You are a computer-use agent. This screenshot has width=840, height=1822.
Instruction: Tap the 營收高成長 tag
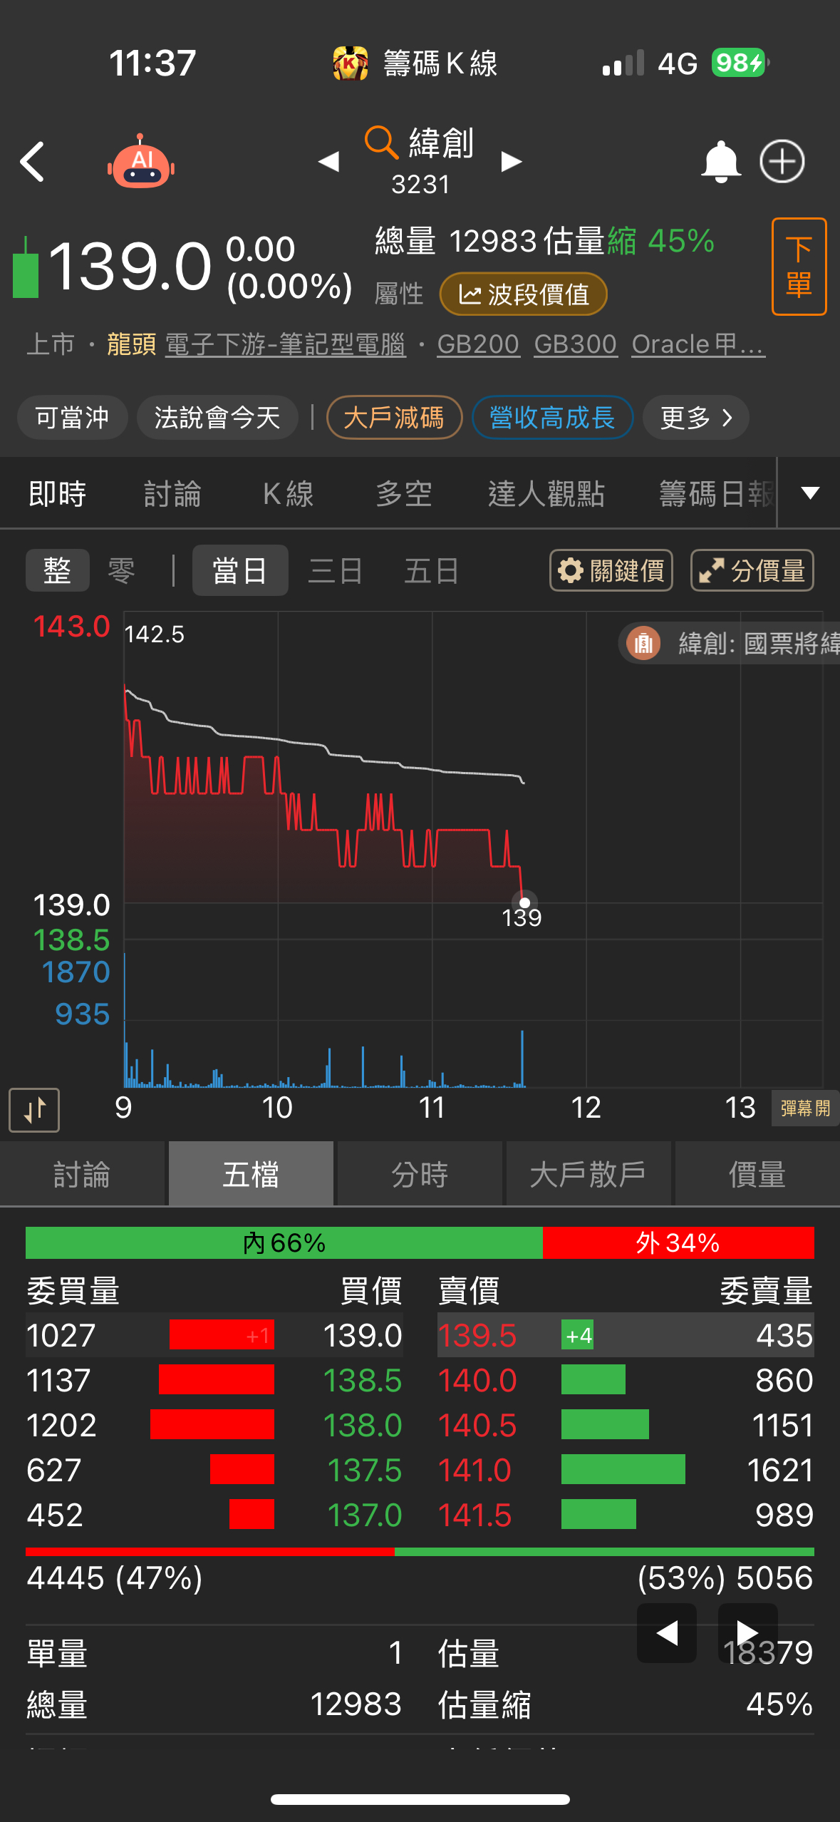pyautogui.click(x=552, y=418)
